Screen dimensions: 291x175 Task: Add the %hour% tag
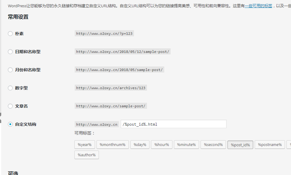(x=162, y=144)
